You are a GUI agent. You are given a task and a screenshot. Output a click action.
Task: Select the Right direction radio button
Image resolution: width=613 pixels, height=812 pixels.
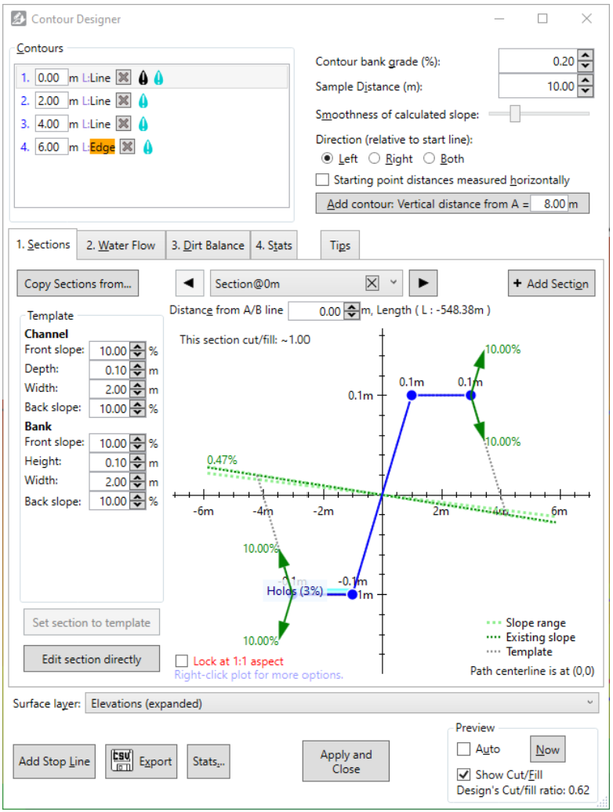pyautogui.click(x=375, y=158)
